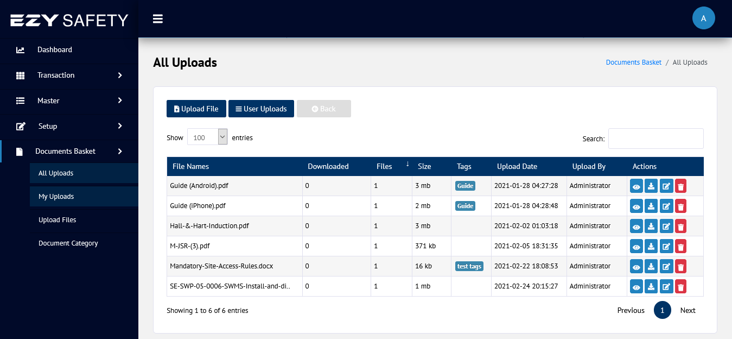This screenshot has height=339, width=732.
Task: View Guide (Android).pdf using eye icon
Action: point(636,186)
